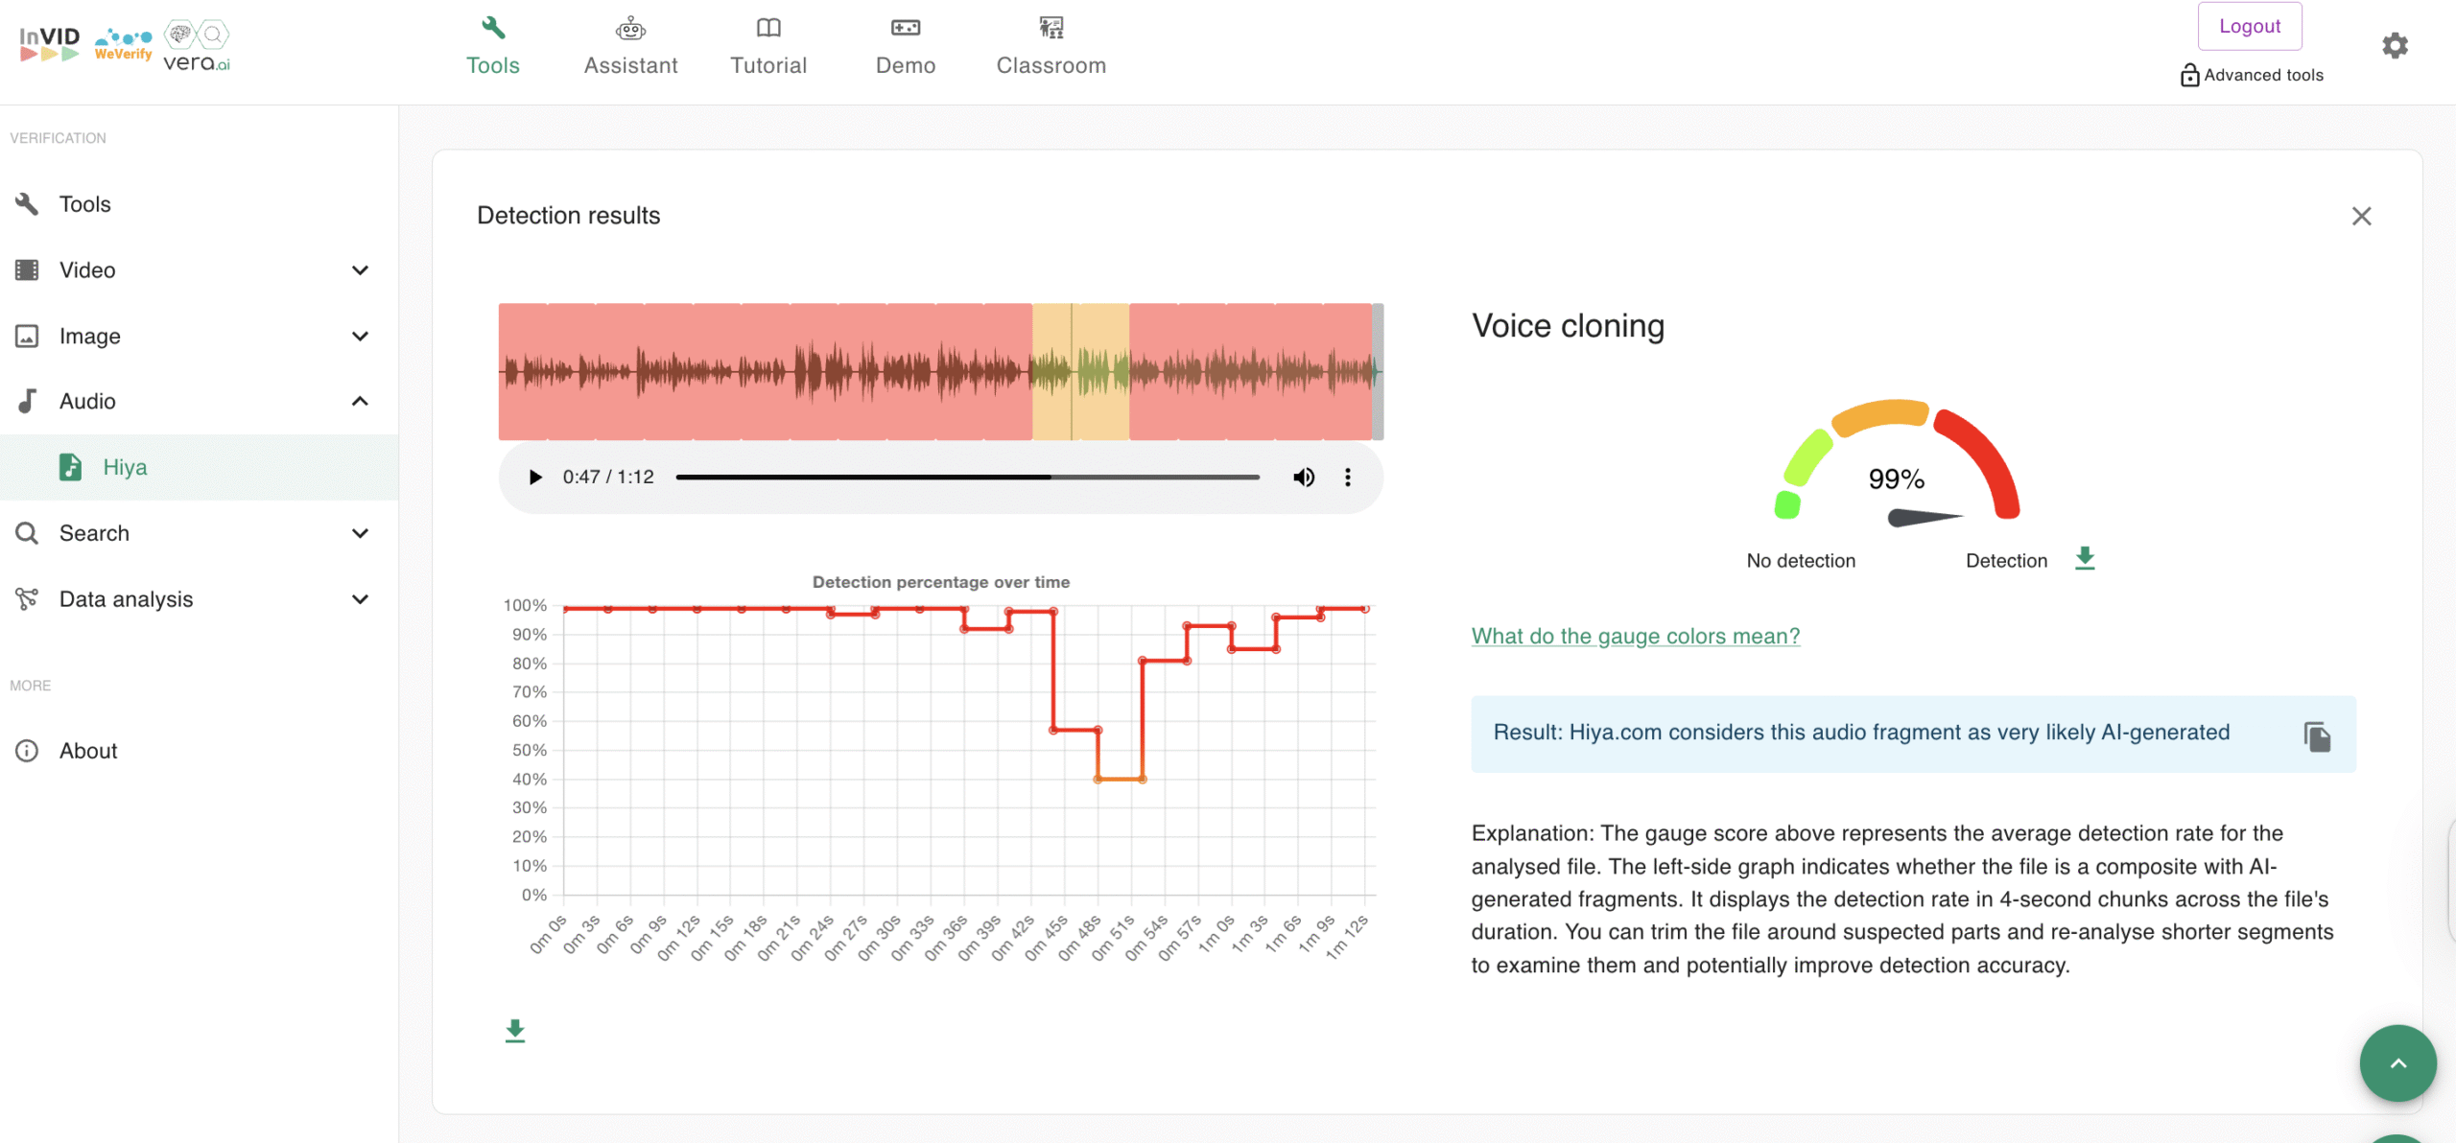Open the Assistant robot tab
This screenshot has width=2456, height=1143.
pos(630,45)
